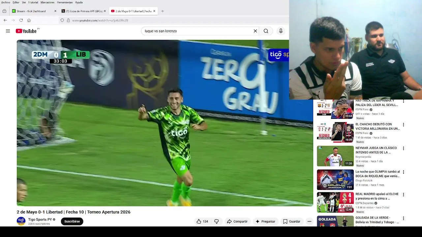Open the Archivo menu
The image size is (422, 237).
6,2
